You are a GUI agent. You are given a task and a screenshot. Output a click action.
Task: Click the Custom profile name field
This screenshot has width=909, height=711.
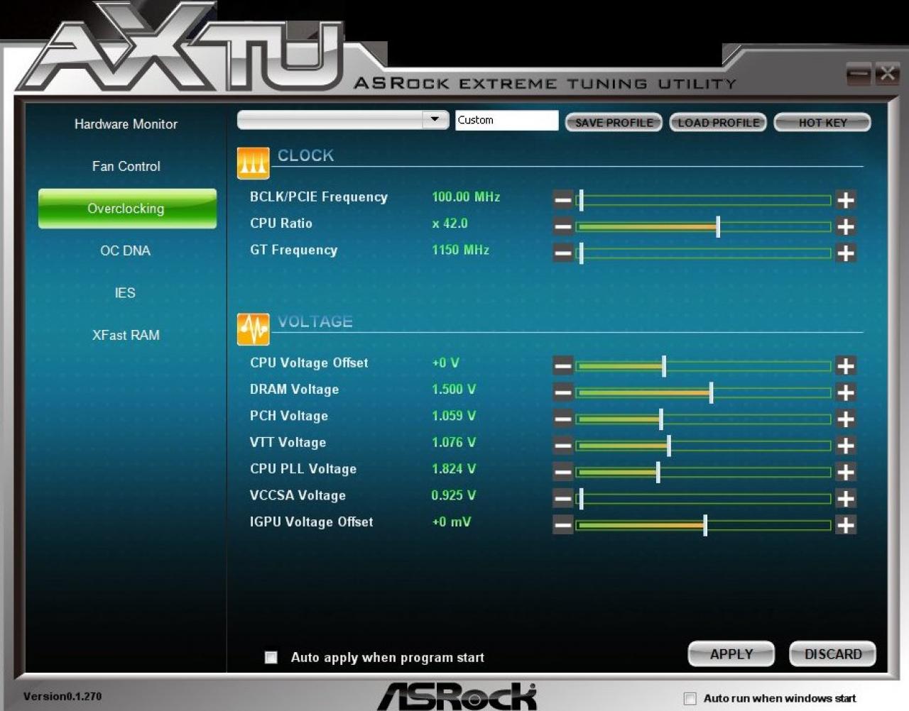click(x=506, y=120)
